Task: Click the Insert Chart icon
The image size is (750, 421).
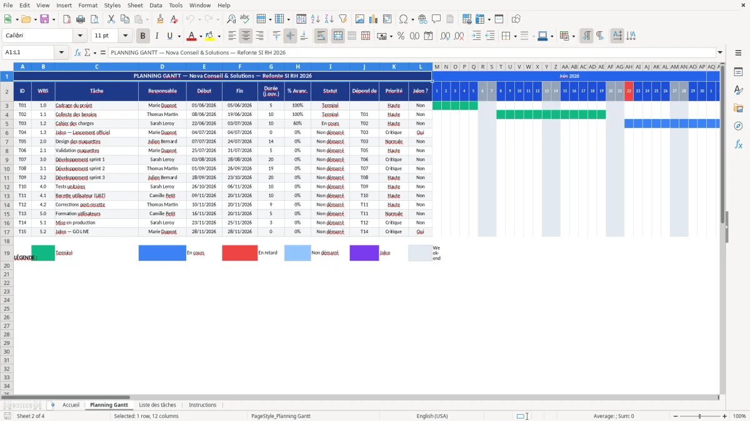Action: (x=374, y=19)
